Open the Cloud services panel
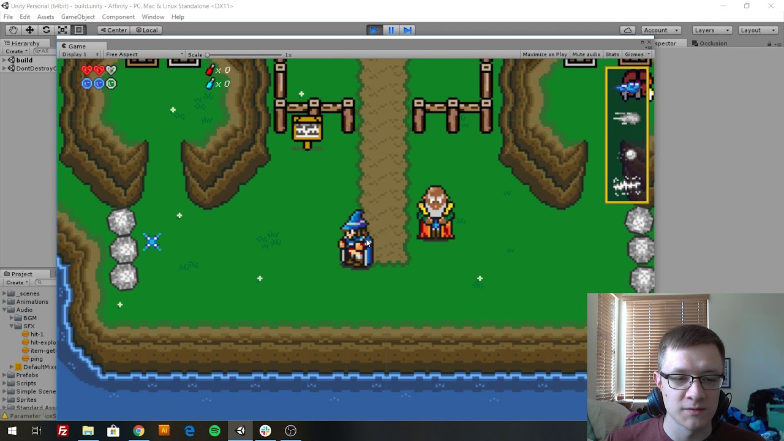784x441 pixels. pos(628,30)
